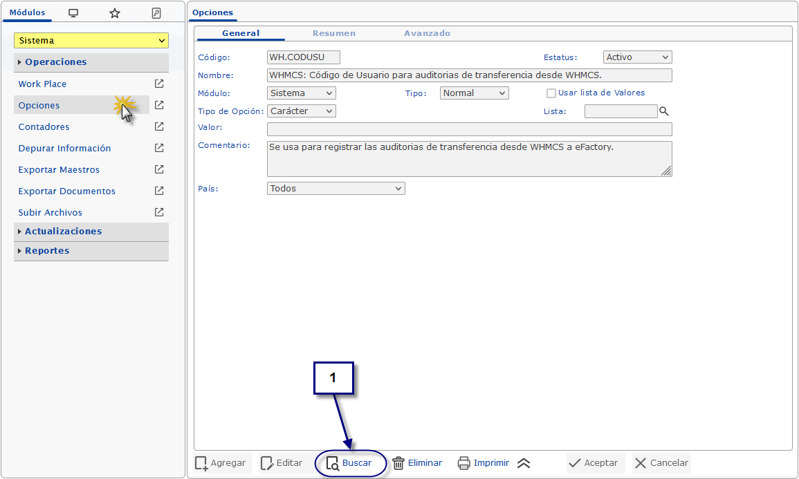The width and height of the screenshot is (799, 479).
Task: Open the favorites star tab
Action: click(115, 13)
